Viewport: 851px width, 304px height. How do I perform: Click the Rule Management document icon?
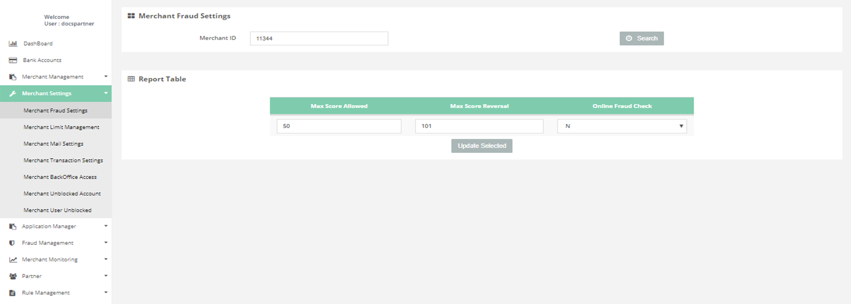(x=13, y=293)
